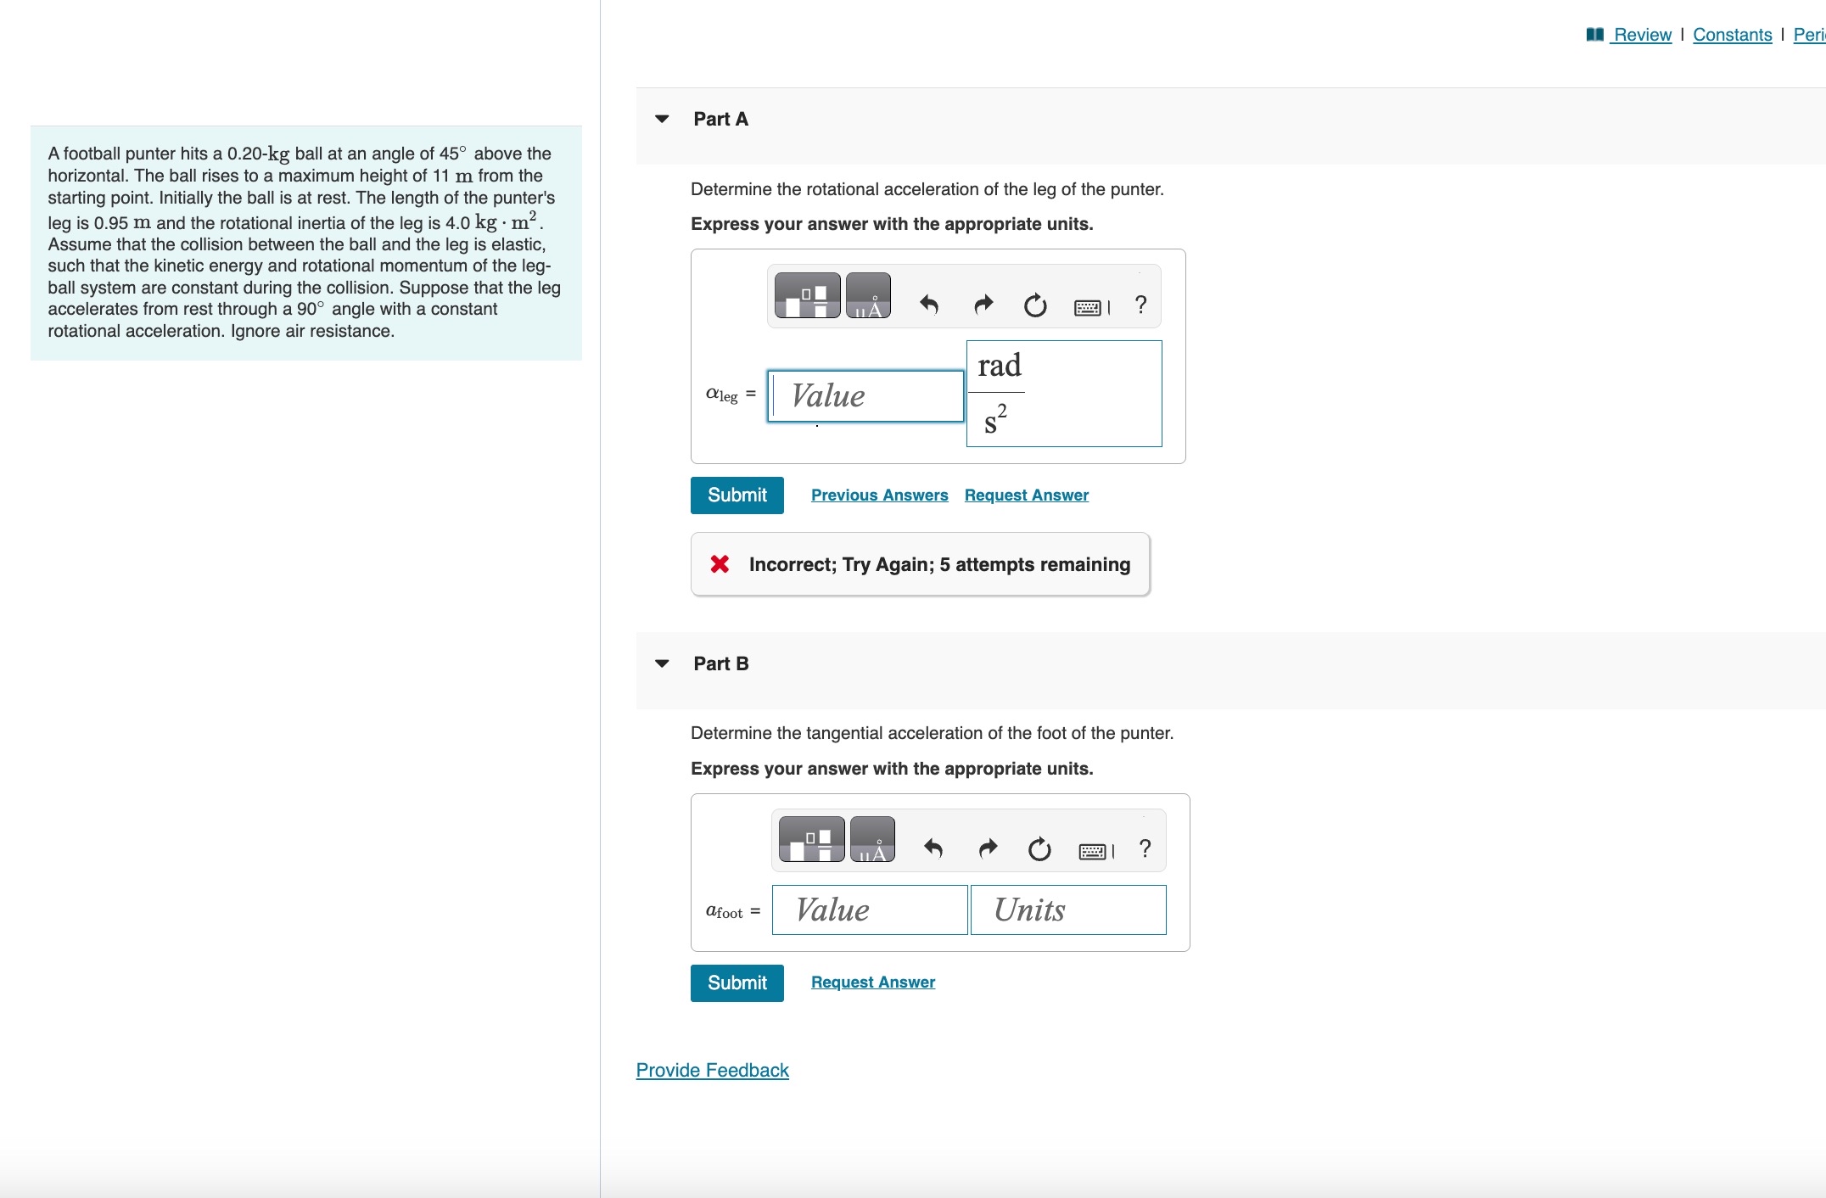Open Part B symbols (μÅ) button
The image size is (1826, 1198).
[872, 840]
